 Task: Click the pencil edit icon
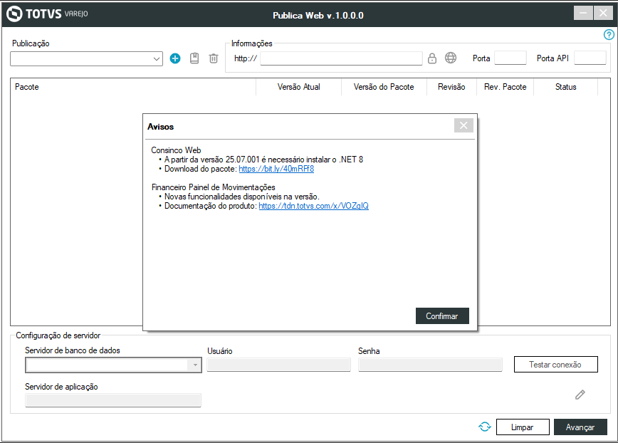pos(580,394)
